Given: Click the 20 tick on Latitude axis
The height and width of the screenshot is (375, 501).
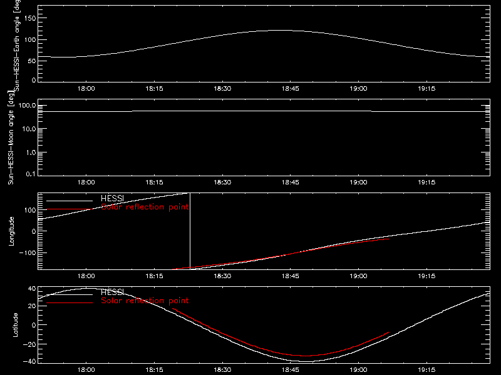Looking at the screenshot, I should point(33,306).
